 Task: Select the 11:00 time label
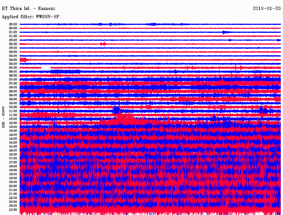pyautogui.click(x=13, y=111)
